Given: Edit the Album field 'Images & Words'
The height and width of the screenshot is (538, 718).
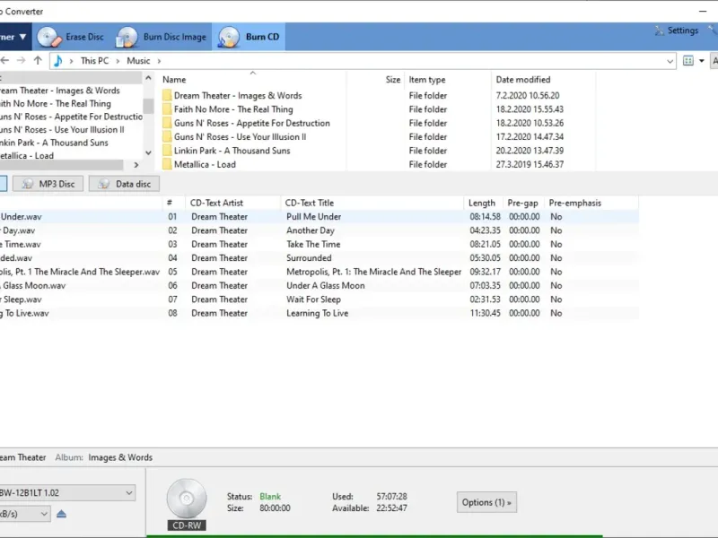Looking at the screenshot, I should [x=120, y=457].
